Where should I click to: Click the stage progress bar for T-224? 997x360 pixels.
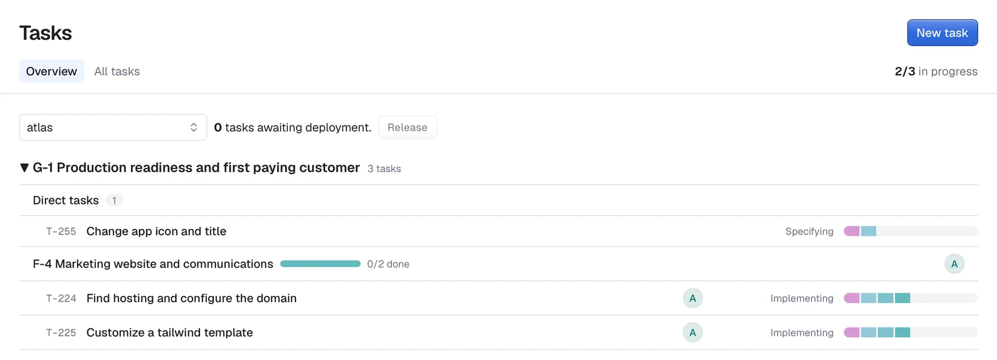(911, 298)
